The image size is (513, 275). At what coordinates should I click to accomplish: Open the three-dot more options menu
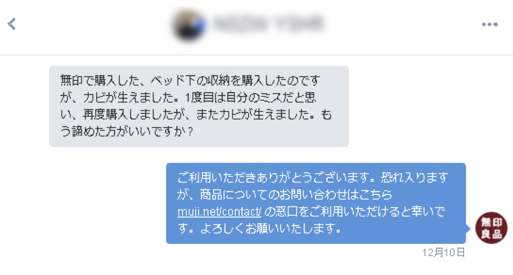(x=490, y=24)
